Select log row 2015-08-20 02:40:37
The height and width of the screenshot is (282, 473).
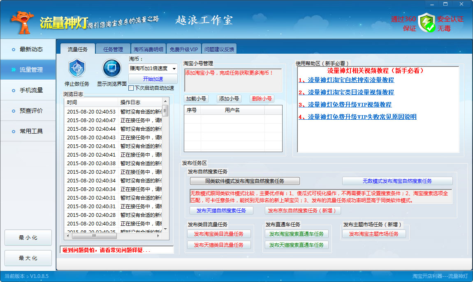[114, 172]
